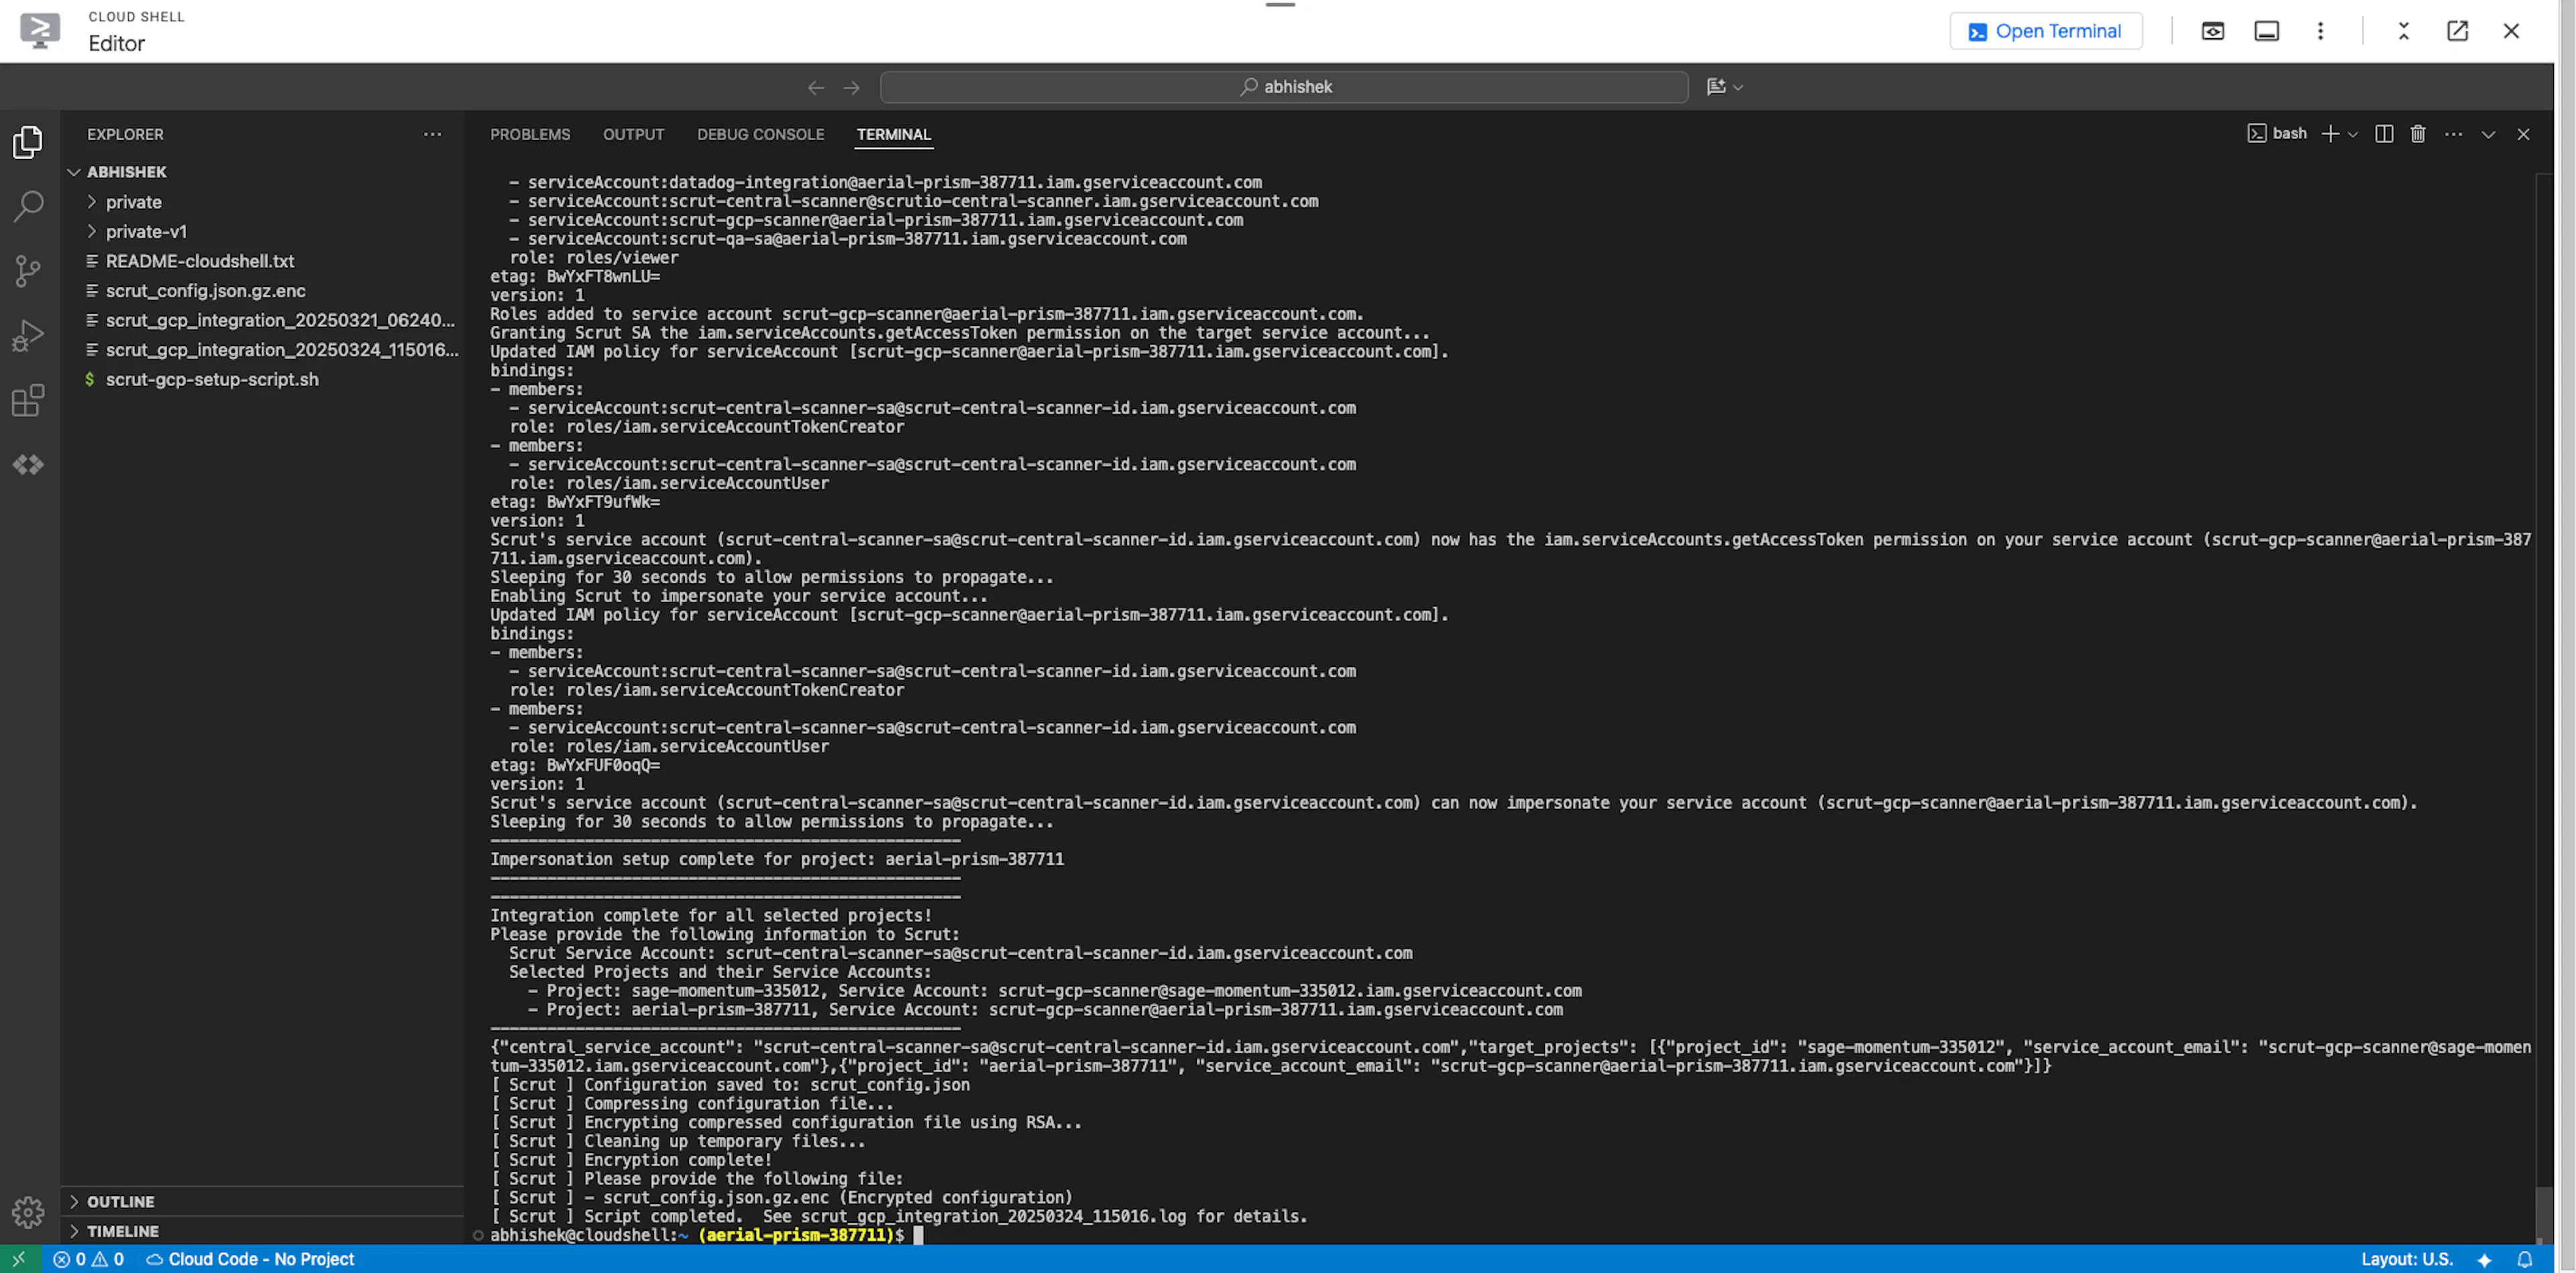Open the Source Control view icon
2576x1273 pixels.
pos(28,271)
